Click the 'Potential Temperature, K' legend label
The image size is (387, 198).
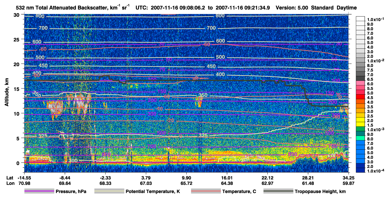coord(153,192)
